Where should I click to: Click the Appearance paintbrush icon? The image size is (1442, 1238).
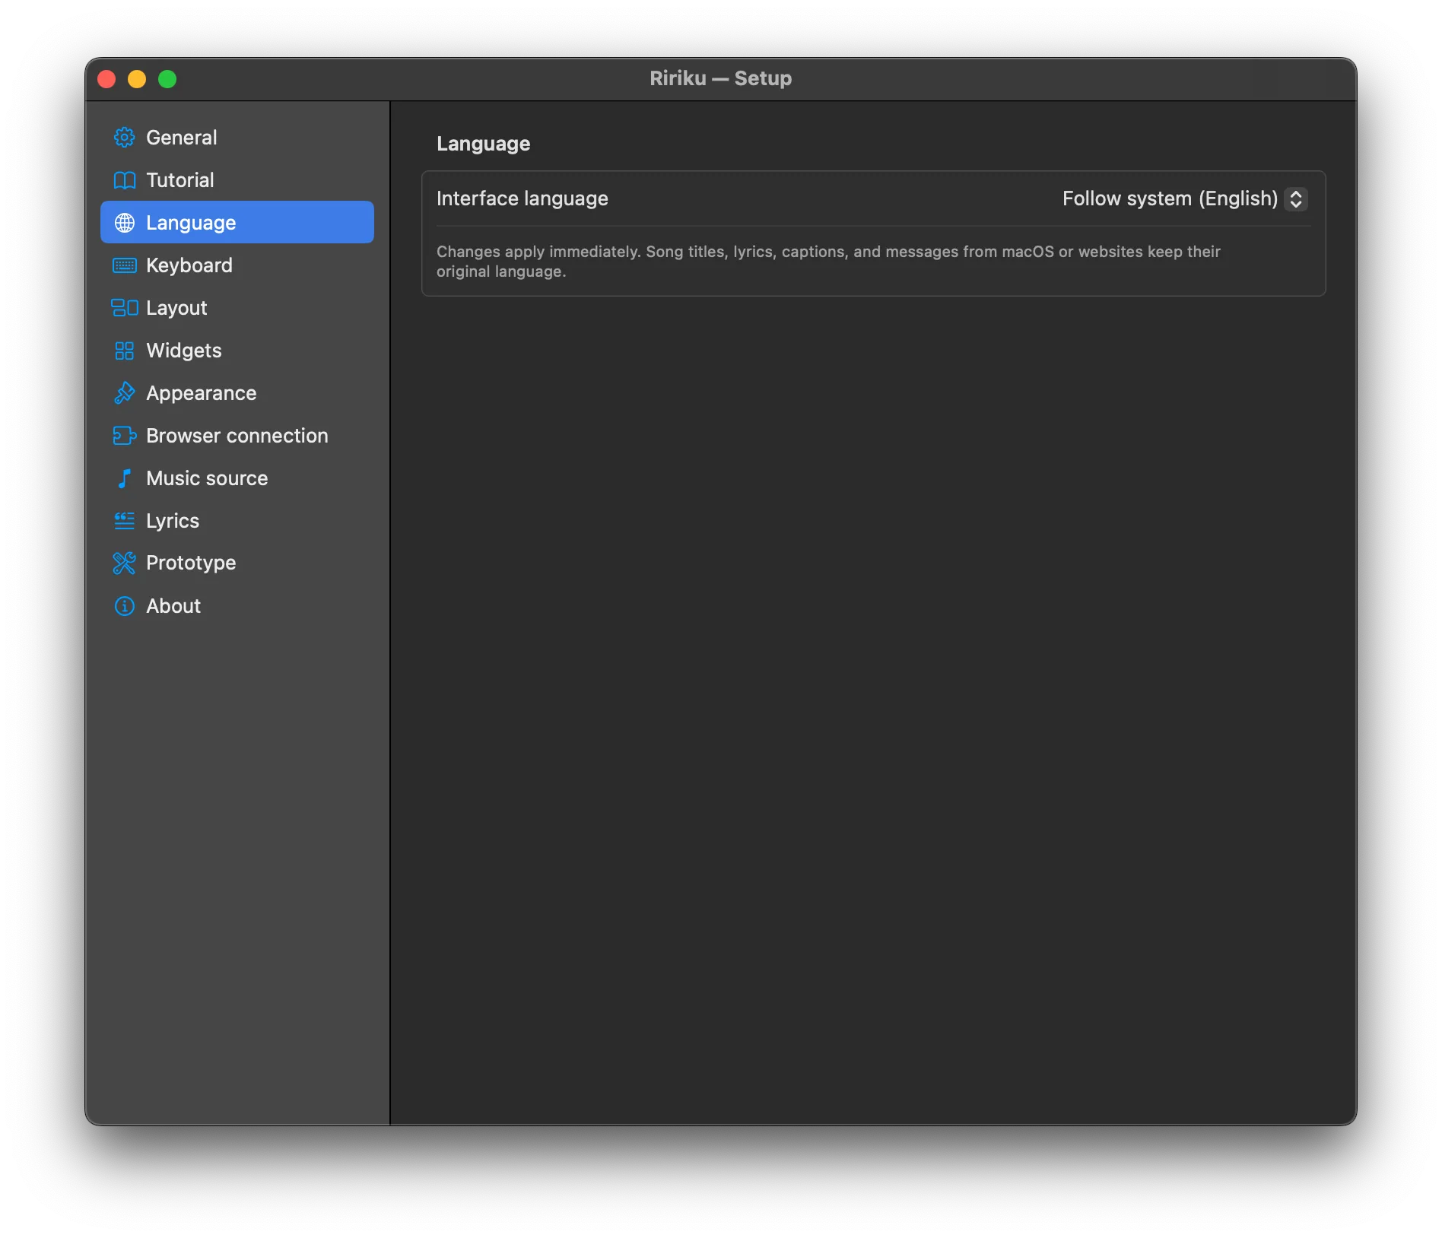click(124, 393)
